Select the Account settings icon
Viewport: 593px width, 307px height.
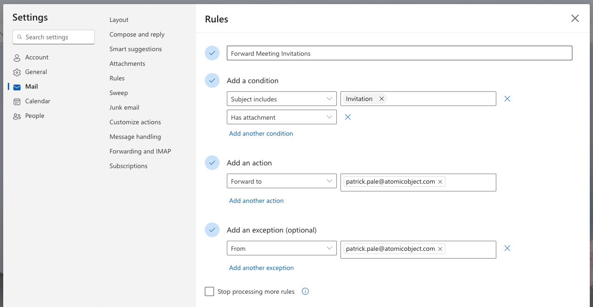pyautogui.click(x=16, y=57)
